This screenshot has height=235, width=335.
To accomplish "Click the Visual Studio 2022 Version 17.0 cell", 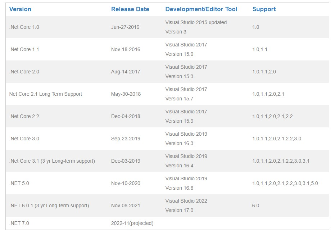I will [186, 205].
